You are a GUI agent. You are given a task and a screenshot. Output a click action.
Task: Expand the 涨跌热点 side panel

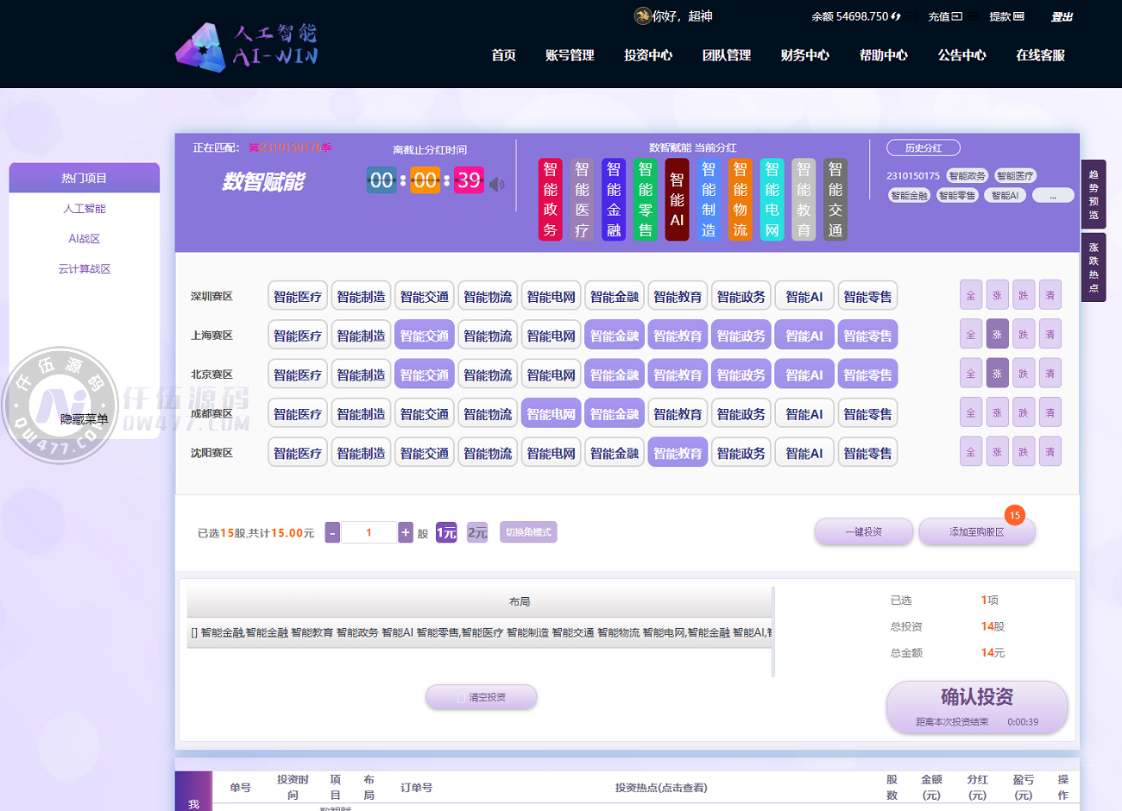1094,267
